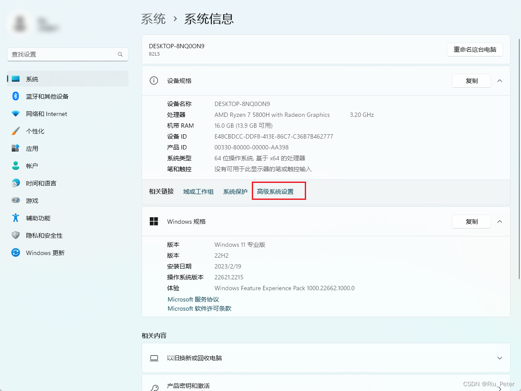
Task: Open 应用 settings category
Action: click(68, 149)
